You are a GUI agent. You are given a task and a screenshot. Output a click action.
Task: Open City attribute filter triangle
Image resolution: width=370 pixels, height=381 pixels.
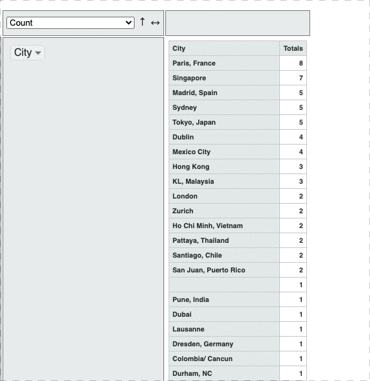[x=38, y=53]
